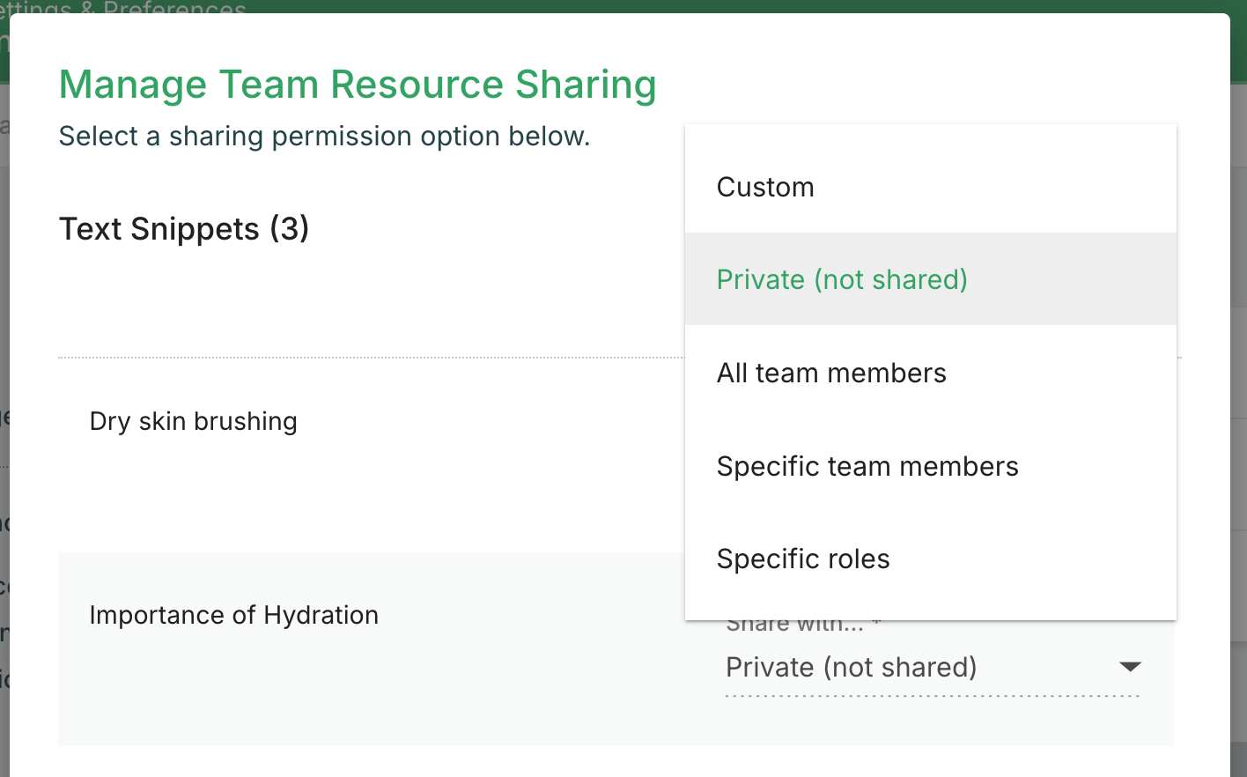Click the Manage Team Resource Sharing title
Viewport: 1247px width, 777px height.
click(x=358, y=85)
